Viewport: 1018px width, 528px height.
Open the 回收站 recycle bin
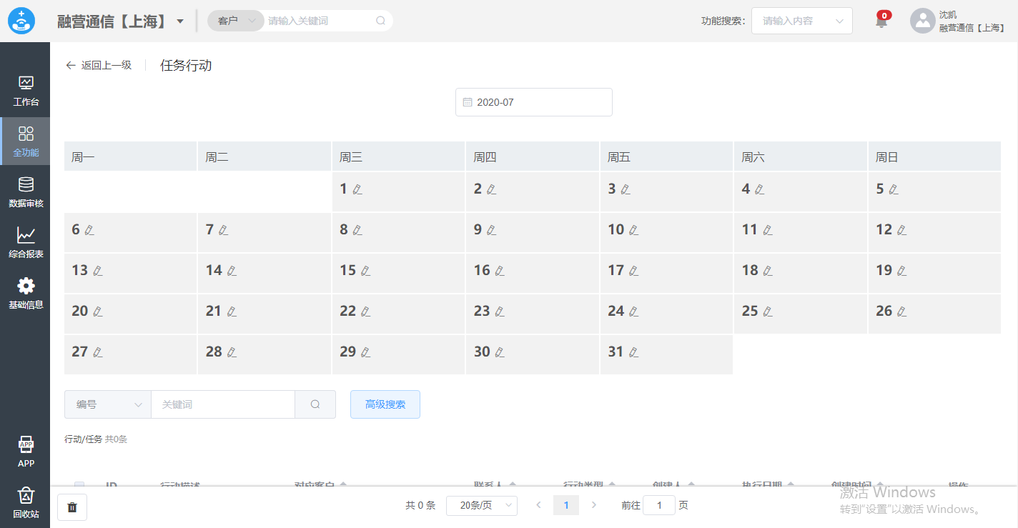[26, 502]
